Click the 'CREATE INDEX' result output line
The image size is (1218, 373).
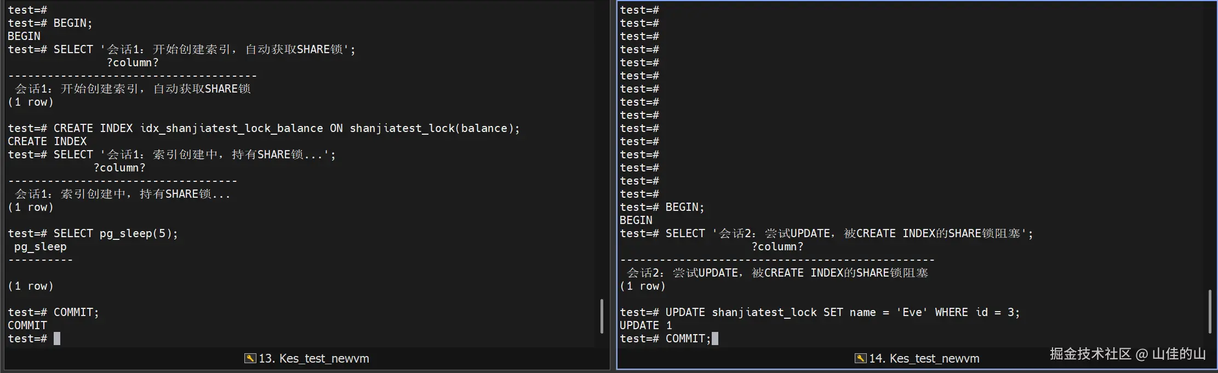(x=47, y=141)
